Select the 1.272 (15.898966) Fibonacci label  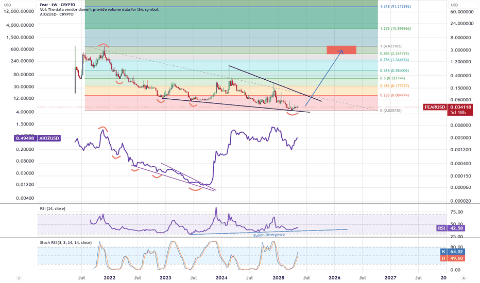pyautogui.click(x=396, y=29)
